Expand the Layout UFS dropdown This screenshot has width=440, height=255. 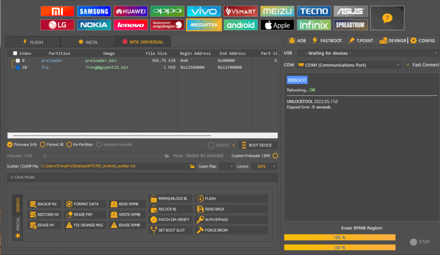click(x=265, y=166)
